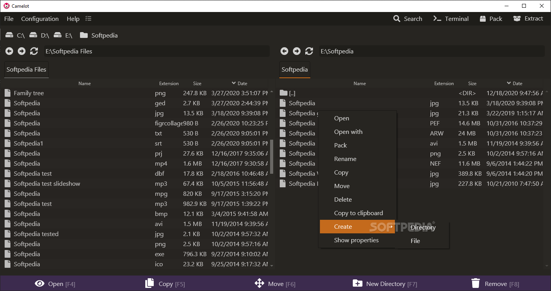Image resolution: width=551 pixels, height=291 pixels.
Task: Go back in right panel
Action: coord(284,51)
